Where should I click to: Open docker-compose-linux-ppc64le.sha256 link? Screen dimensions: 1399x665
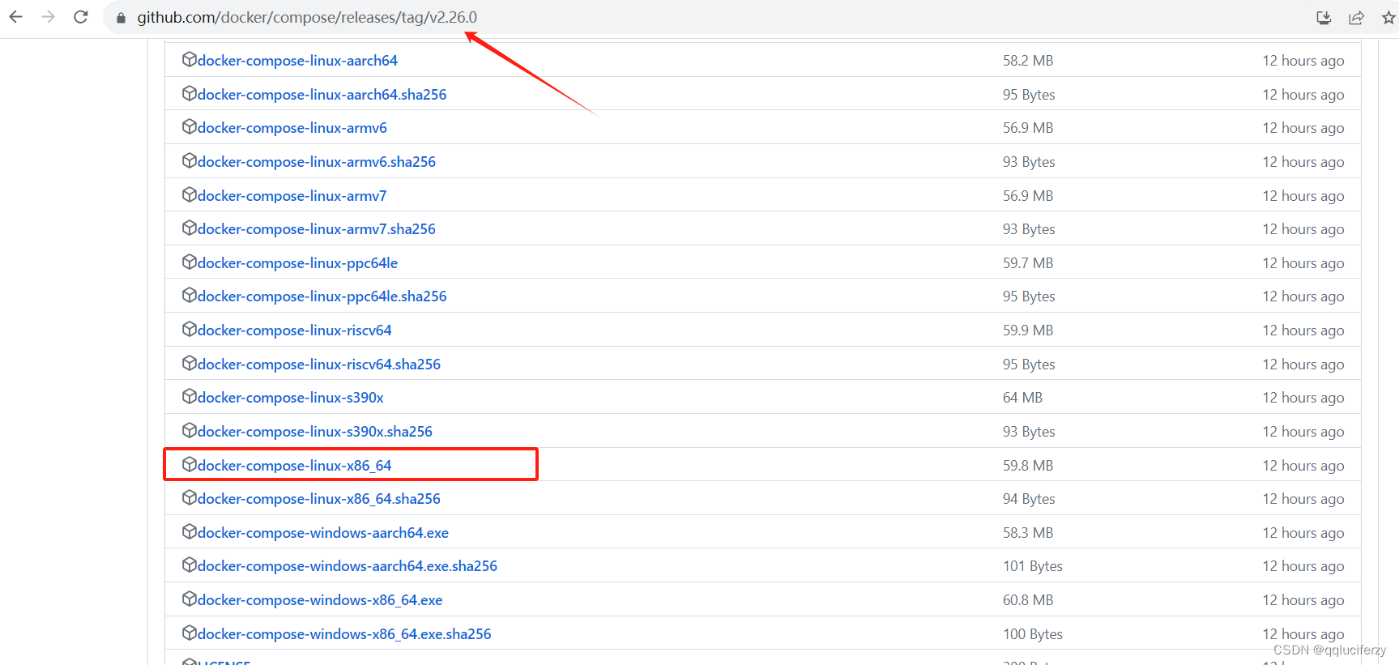click(322, 296)
